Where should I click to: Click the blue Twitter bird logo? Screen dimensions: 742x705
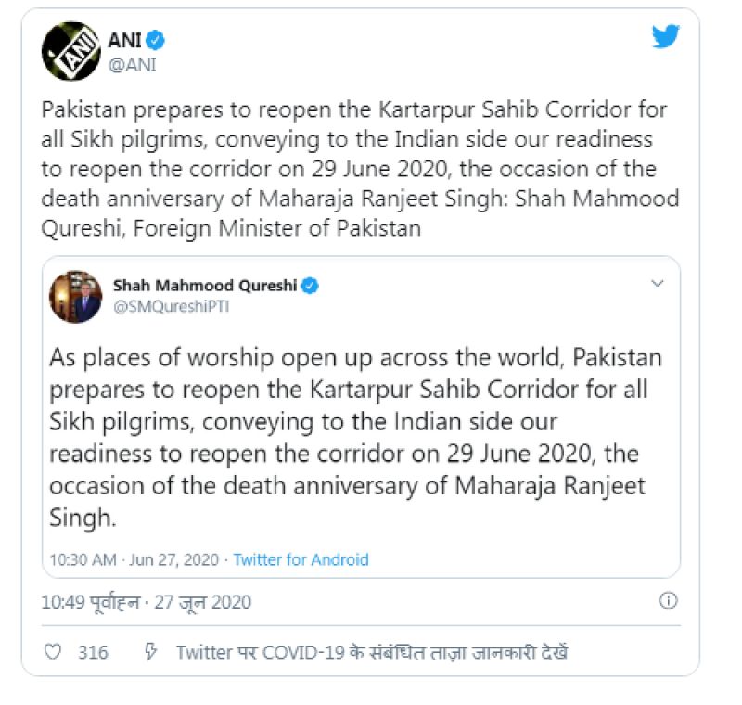click(665, 37)
